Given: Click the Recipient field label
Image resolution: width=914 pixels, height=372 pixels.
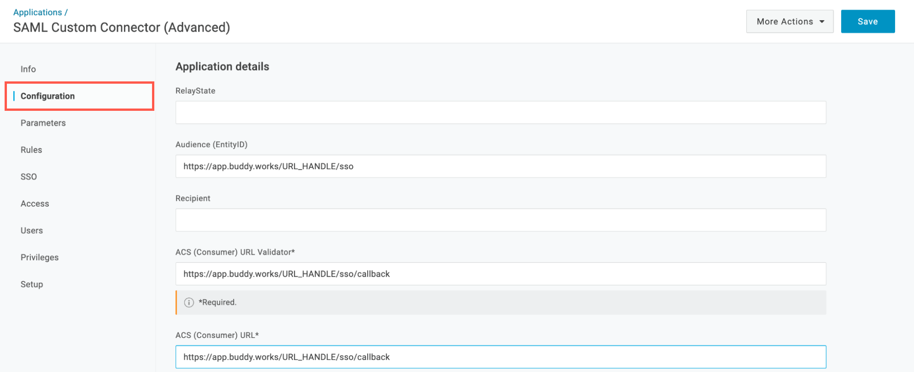Looking at the screenshot, I should point(193,199).
